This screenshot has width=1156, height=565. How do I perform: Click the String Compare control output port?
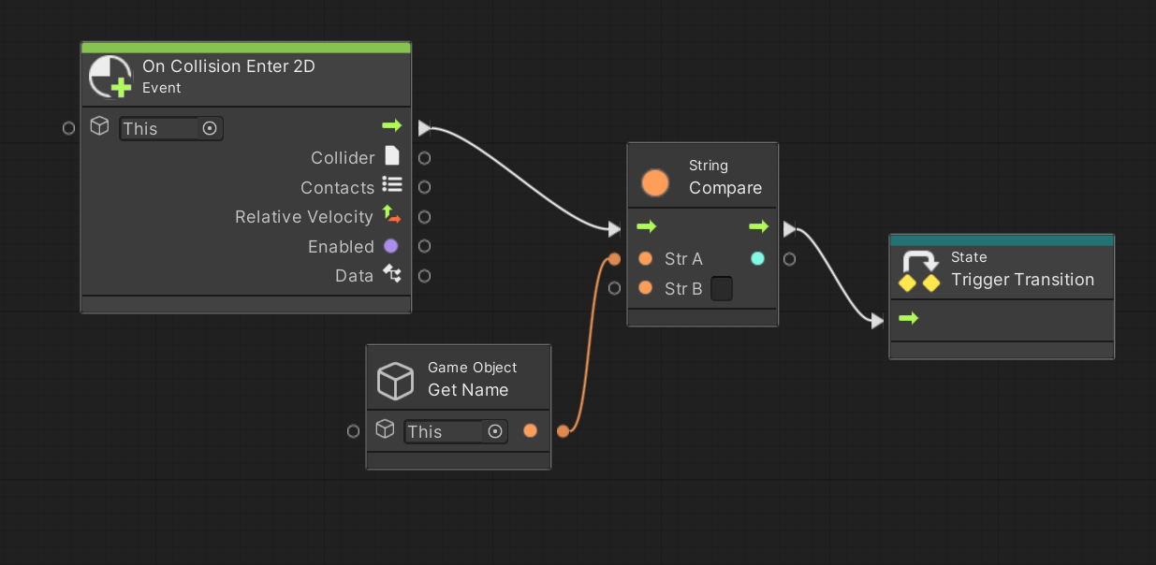pos(790,229)
